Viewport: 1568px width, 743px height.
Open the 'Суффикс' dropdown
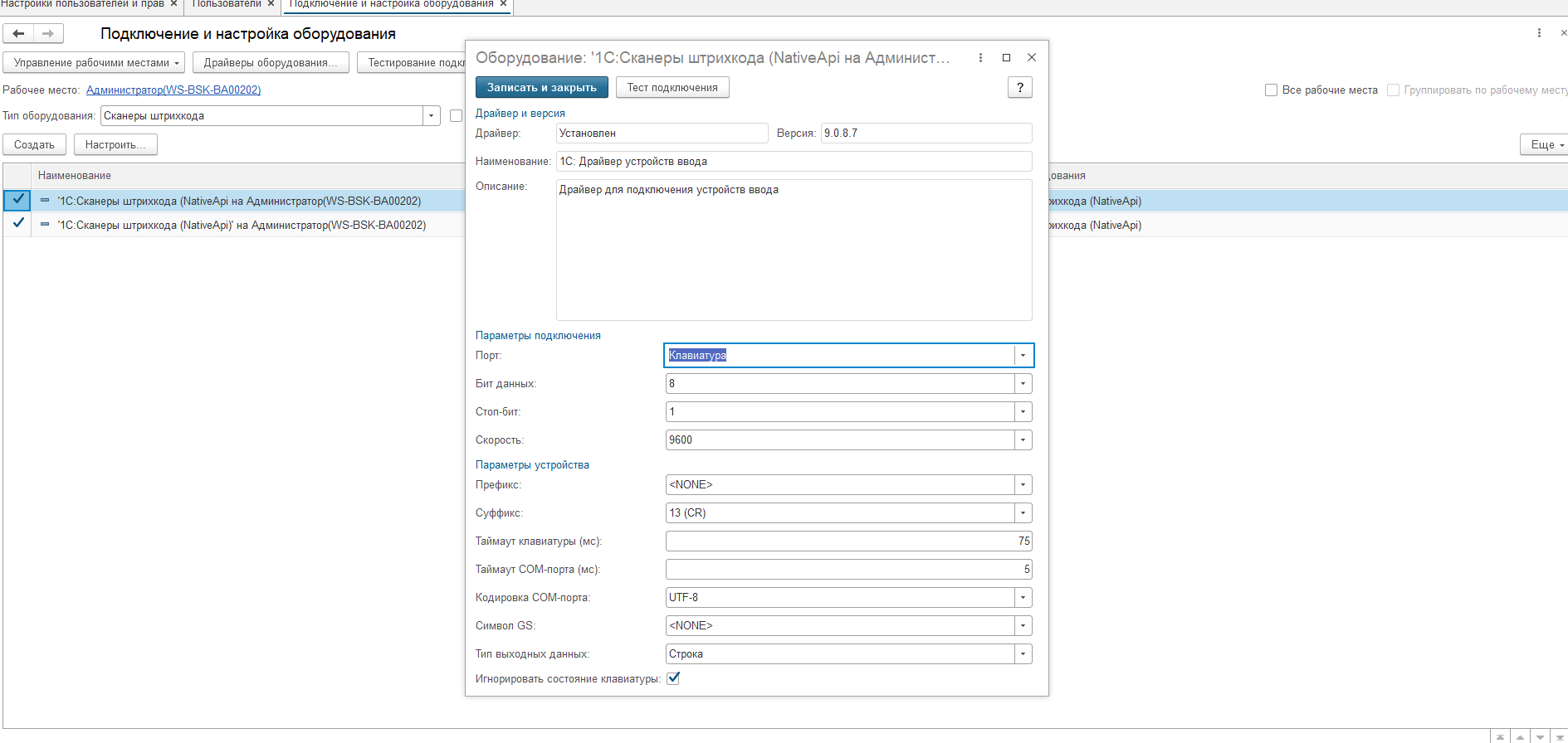coord(1023,513)
